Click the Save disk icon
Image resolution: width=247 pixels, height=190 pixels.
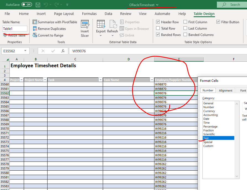click(x=38, y=5)
